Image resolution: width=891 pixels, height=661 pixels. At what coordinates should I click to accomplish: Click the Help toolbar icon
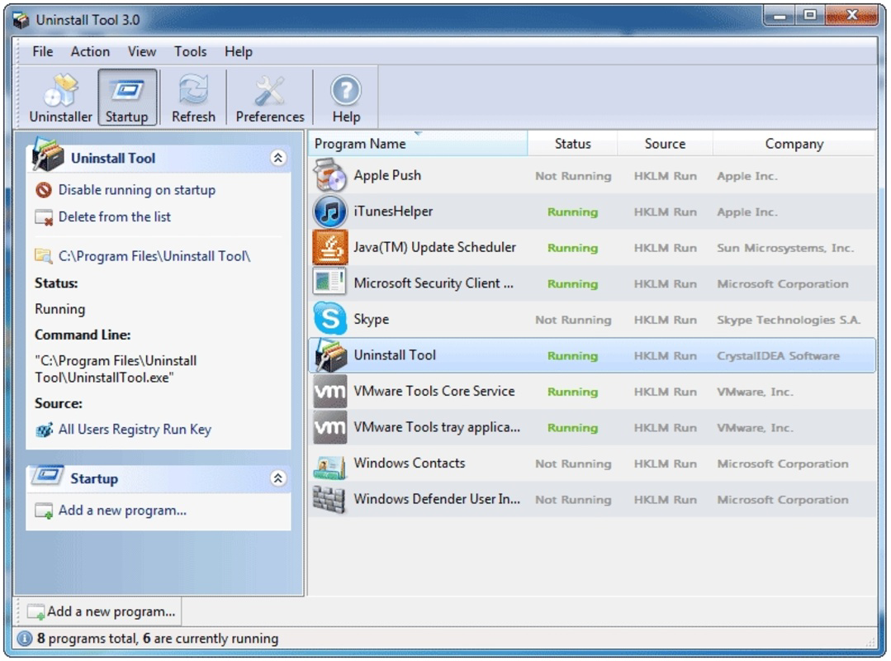point(345,96)
